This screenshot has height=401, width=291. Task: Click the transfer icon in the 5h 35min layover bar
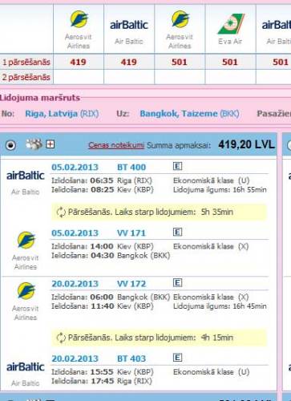(x=61, y=213)
